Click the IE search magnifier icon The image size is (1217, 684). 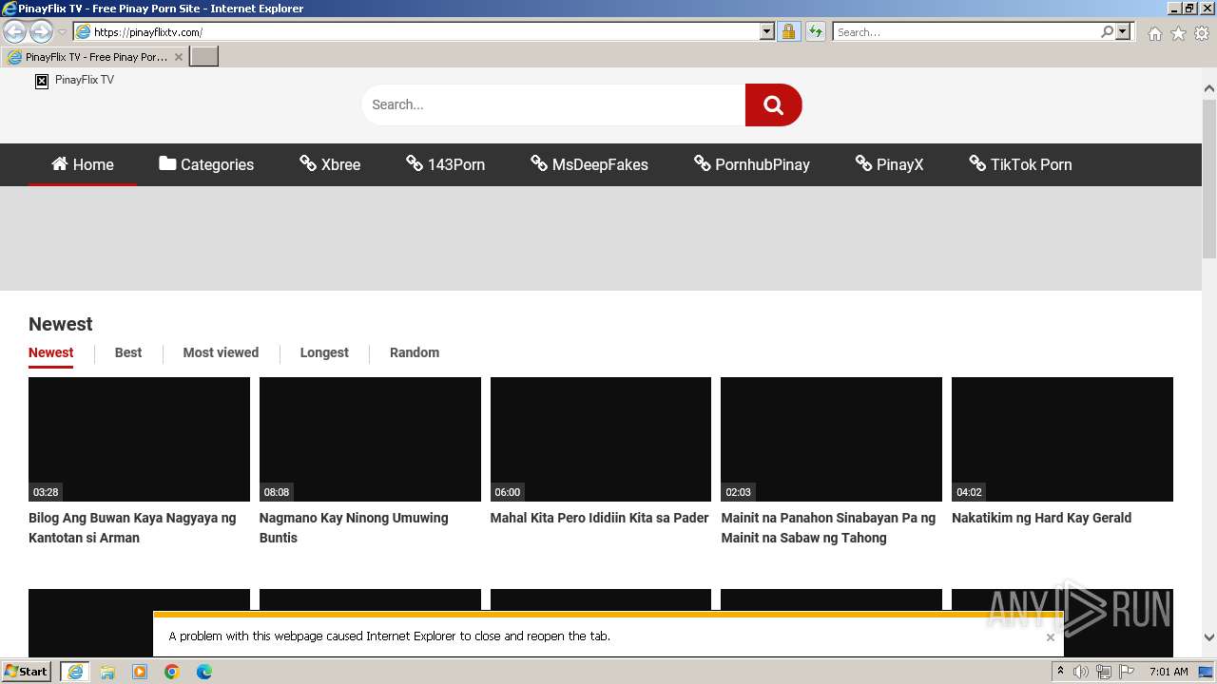coord(1107,31)
